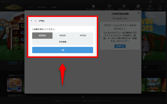This screenshot has width=167, height=104.
Task: Click the search magnifier icon
Action: [x=158, y=67]
